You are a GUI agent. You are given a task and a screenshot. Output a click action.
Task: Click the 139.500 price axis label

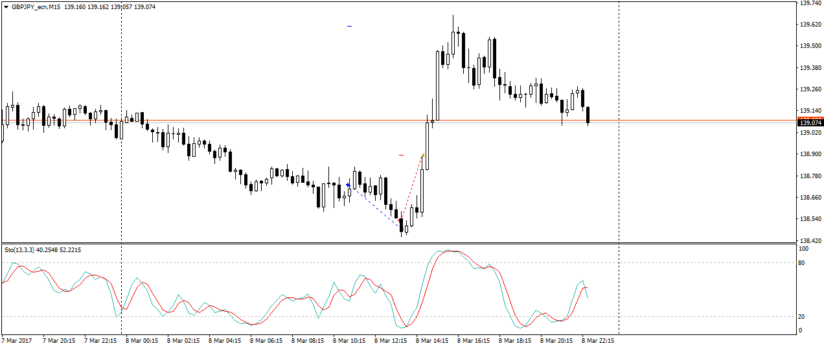click(x=810, y=46)
